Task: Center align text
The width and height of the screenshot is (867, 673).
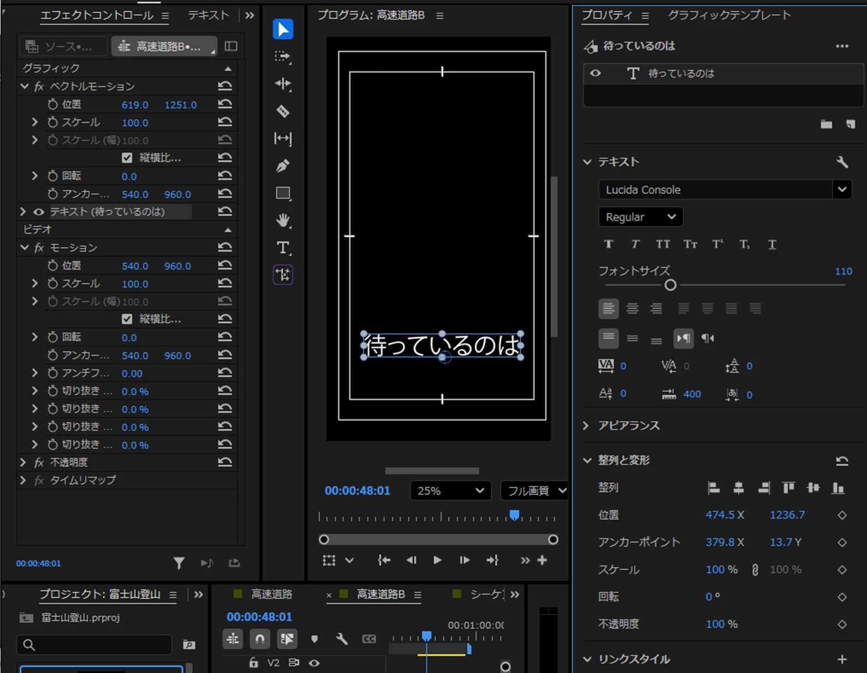Action: click(632, 309)
